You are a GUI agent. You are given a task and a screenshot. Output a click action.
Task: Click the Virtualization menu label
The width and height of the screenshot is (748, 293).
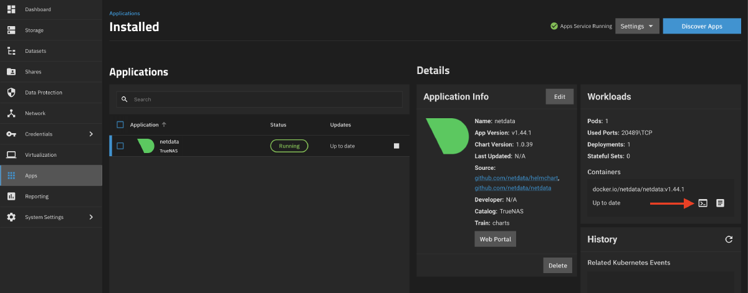pos(41,155)
